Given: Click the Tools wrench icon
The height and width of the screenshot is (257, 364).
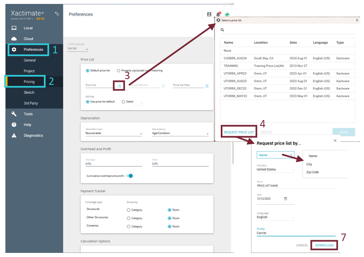Looking at the screenshot, I should pyautogui.click(x=14, y=114).
